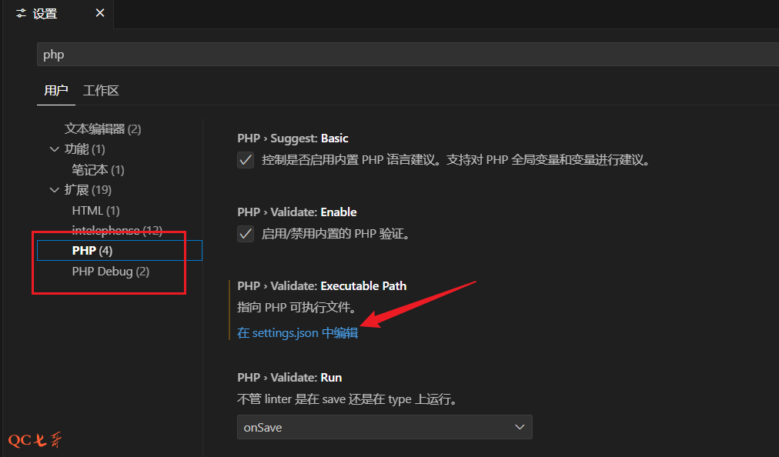Open the onSave dropdown chevron icon

click(520, 427)
